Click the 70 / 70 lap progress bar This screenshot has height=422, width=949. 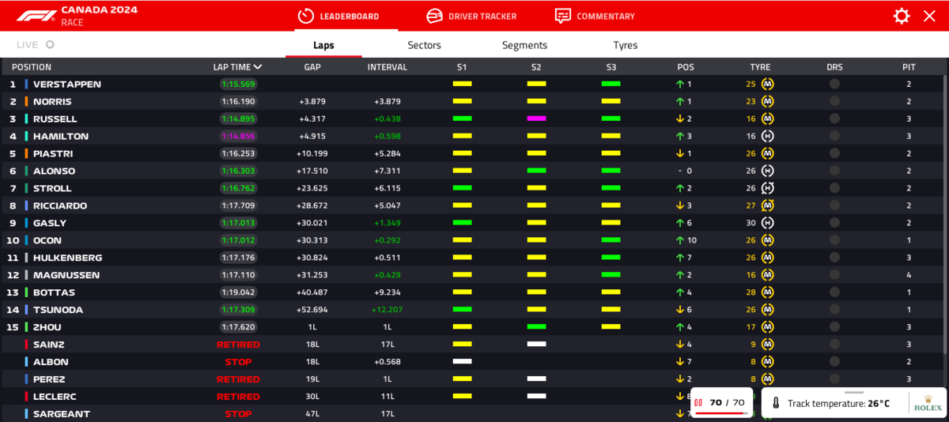click(719, 413)
